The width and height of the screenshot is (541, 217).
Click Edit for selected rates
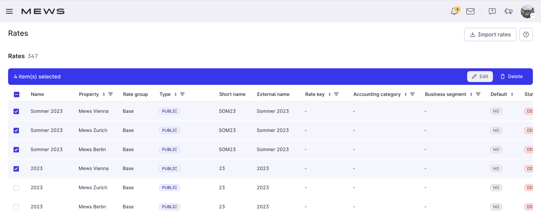(x=480, y=77)
